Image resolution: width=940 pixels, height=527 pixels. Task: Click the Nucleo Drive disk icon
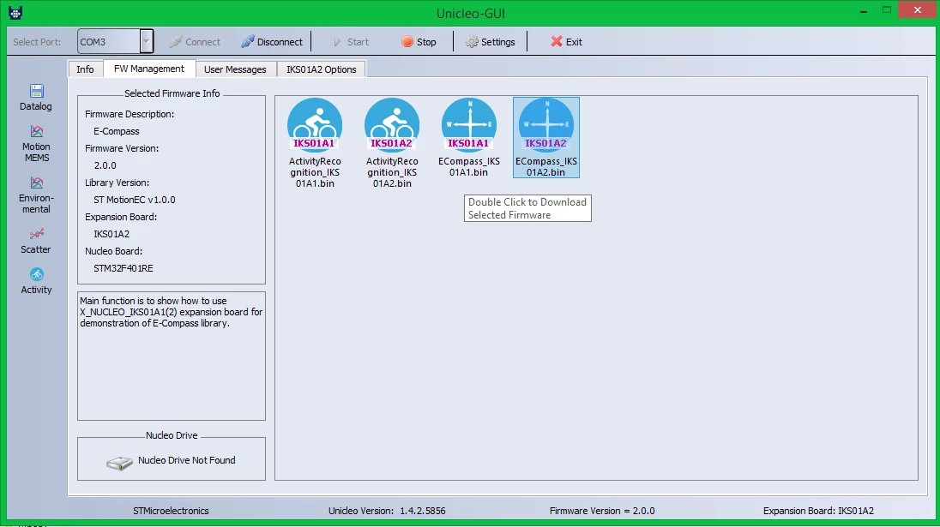[119, 463]
